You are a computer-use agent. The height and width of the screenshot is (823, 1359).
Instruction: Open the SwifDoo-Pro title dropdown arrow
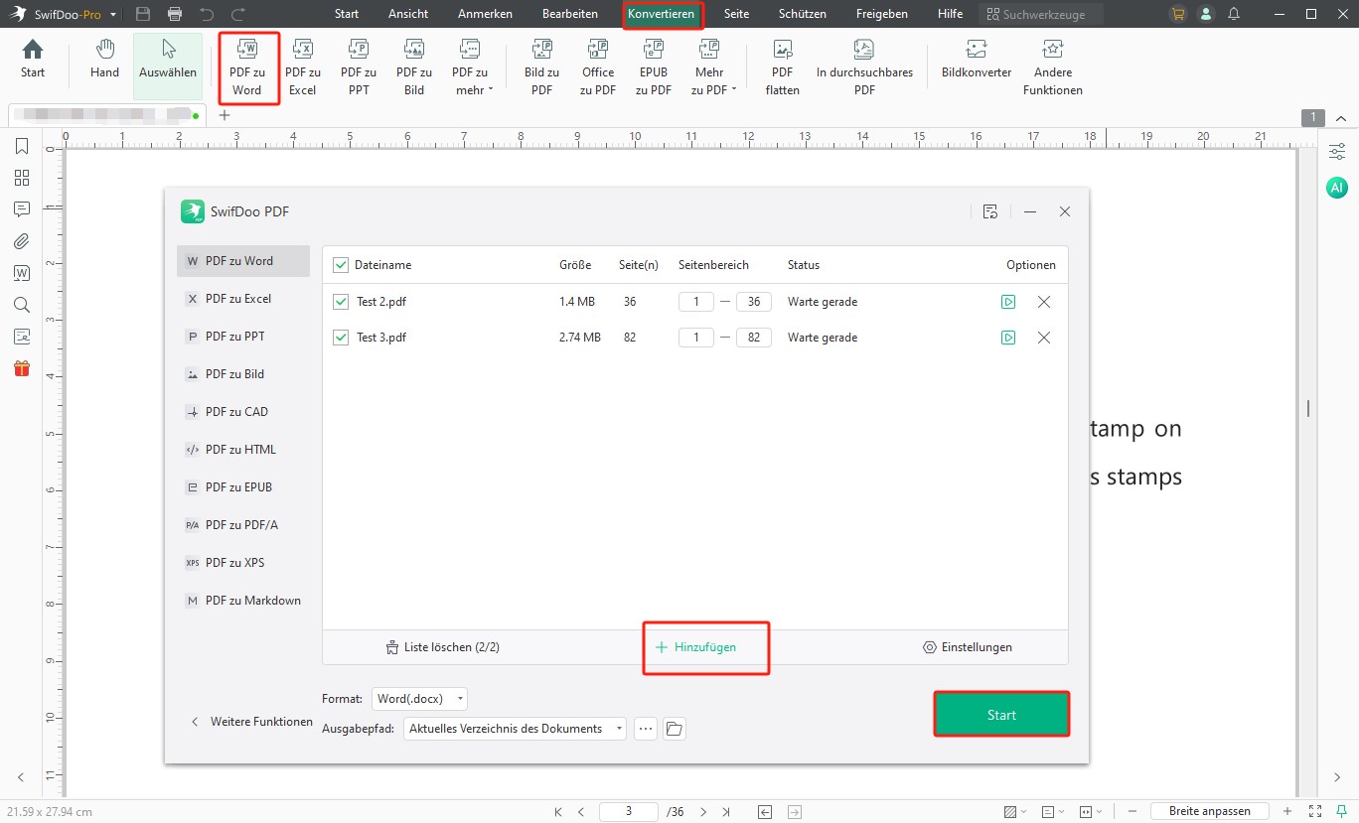click(113, 14)
